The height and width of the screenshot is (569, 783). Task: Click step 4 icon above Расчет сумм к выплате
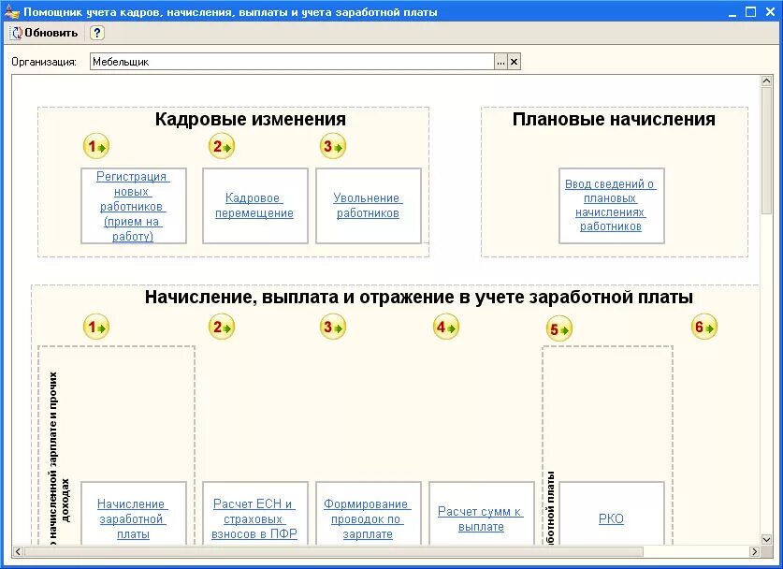tap(444, 327)
